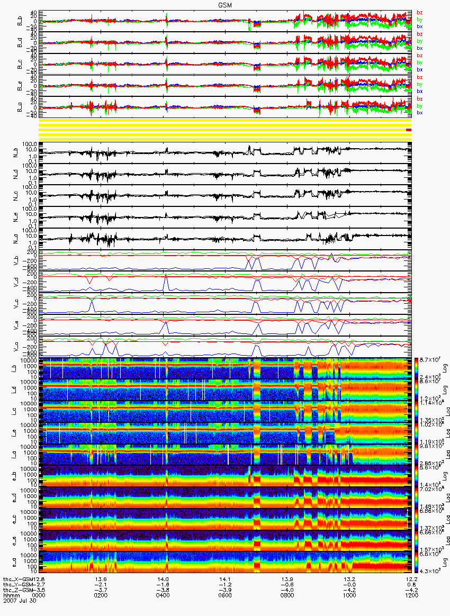
Task: Click the 13.2 X-GSM position value
Action: coord(350,579)
